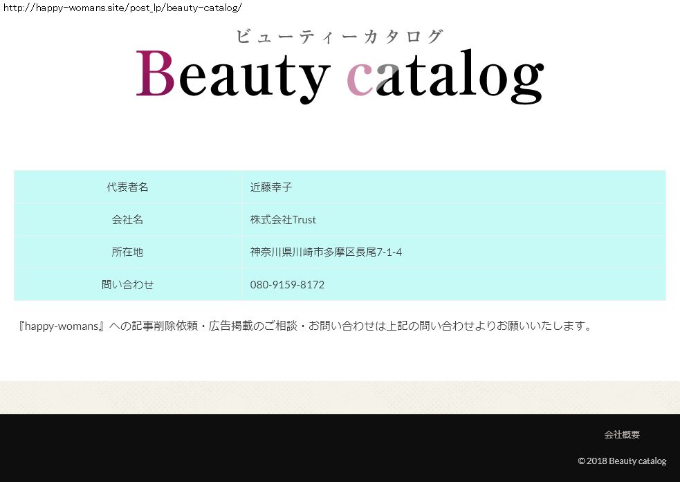
Task: Select the 問い合わせ label cell
Action: click(x=127, y=285)
